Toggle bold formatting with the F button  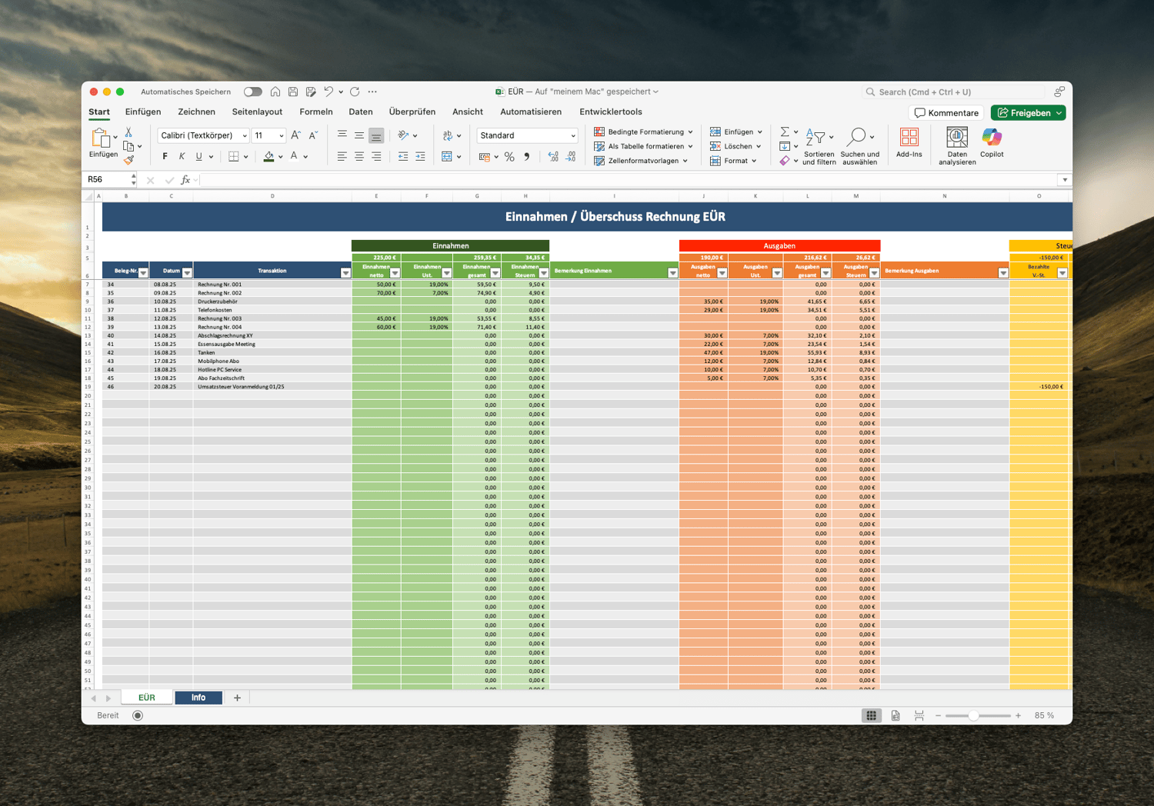(165, 157)
